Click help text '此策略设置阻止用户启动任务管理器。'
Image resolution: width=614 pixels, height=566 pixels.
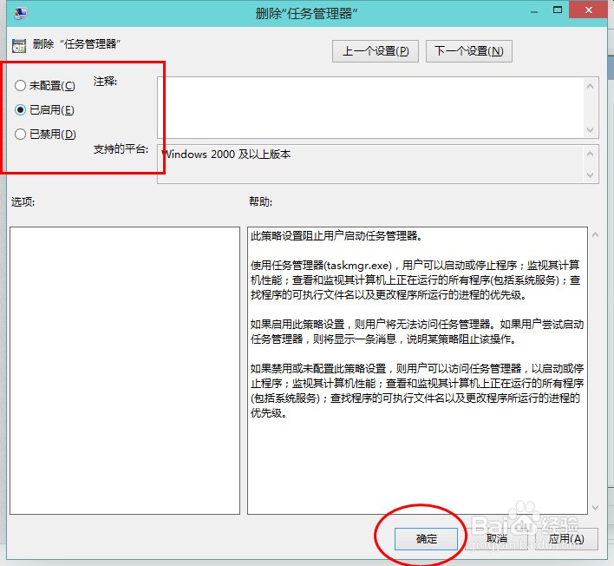[336, 235]
